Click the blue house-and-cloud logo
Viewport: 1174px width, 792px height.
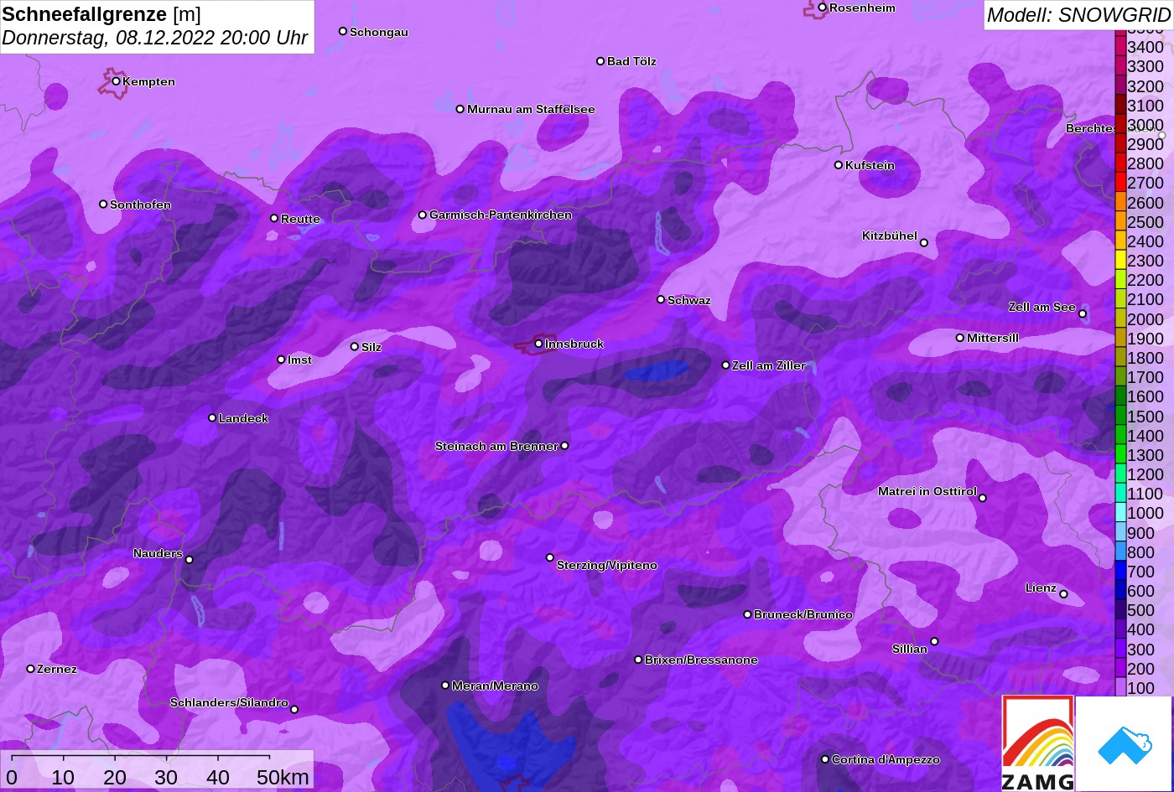(1124, 744)
